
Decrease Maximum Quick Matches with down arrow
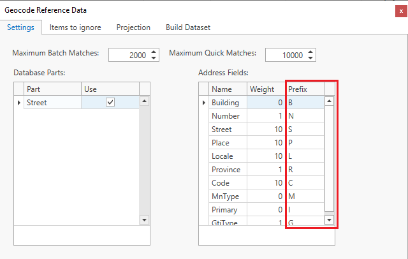[x=311, y=58]
